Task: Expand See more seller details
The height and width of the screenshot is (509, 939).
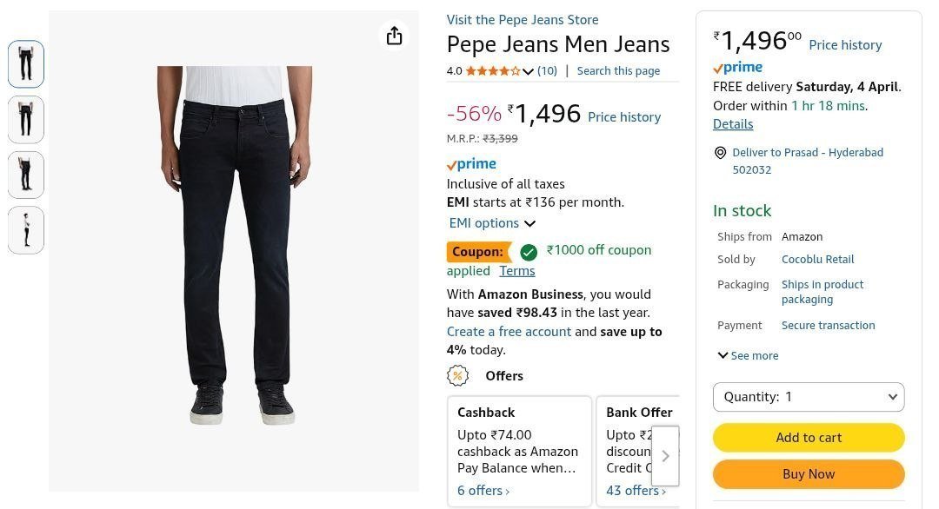Action: coord(748,355)
